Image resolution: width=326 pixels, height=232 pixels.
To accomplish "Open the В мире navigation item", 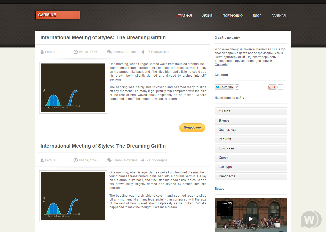I will (x=251, y=121).
